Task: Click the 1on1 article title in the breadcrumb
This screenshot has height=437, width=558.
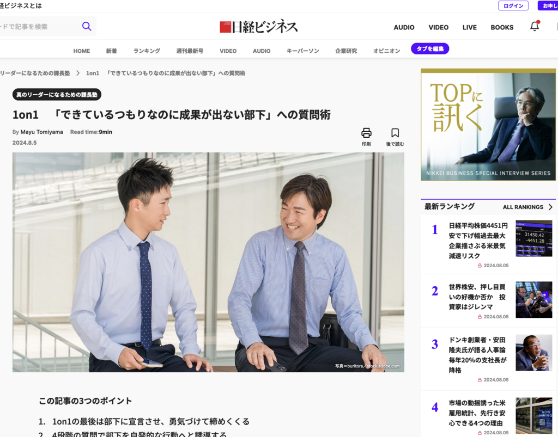Action: tap(166, 73)
